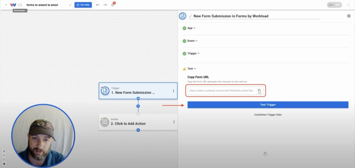Open the notifications bell

tap(113, 5)
